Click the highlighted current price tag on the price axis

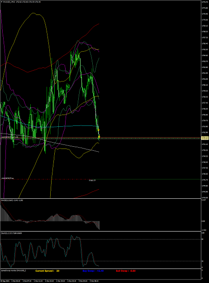click(x=205, y=138)
